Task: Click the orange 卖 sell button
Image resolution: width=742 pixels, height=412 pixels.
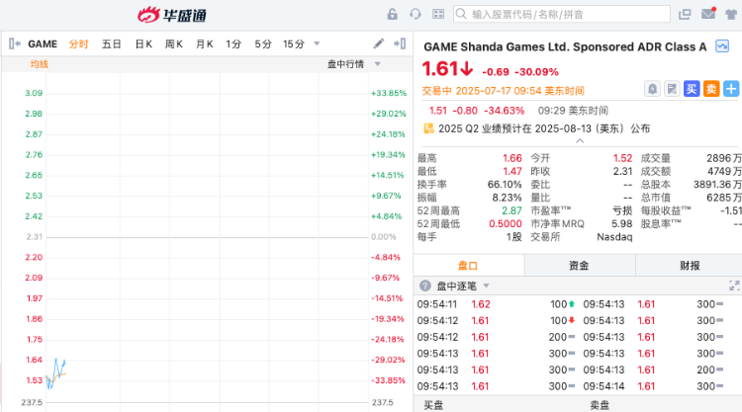Action: coord(711,89)
